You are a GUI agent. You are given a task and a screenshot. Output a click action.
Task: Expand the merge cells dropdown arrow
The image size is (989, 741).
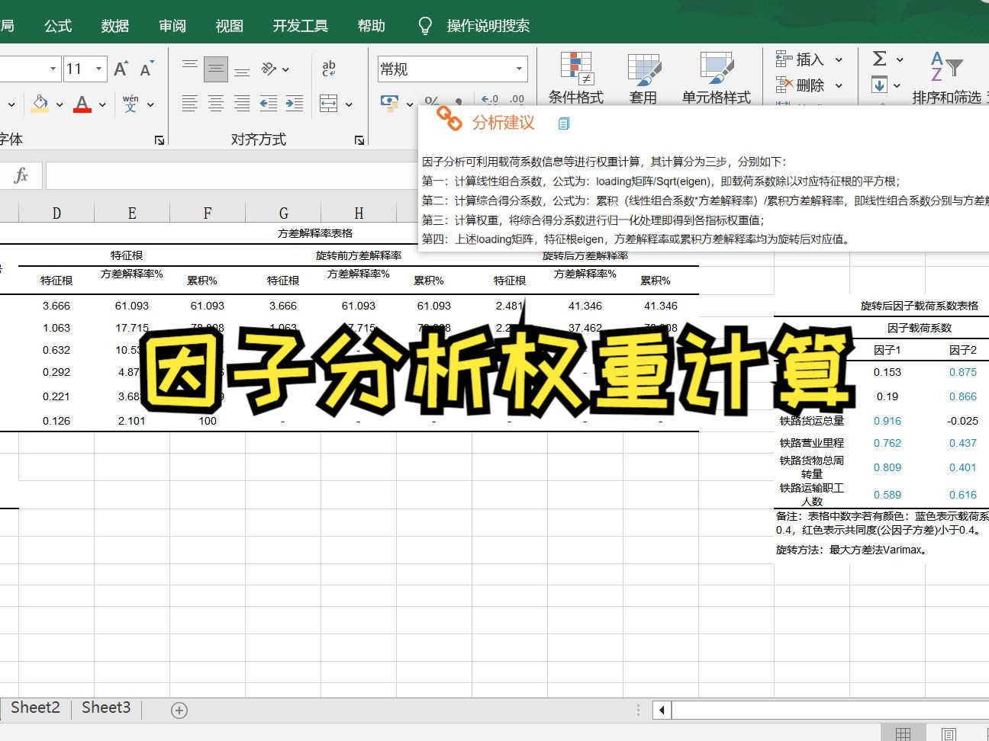pyautogui.click(x=349, y=104)
